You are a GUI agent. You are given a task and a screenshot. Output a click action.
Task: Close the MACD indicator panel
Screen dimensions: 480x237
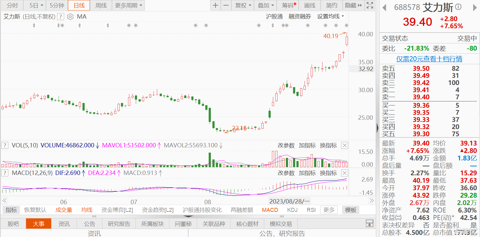344,173
